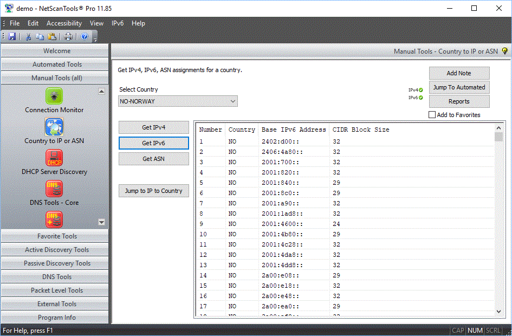Click the Add Note button
The width and height of the screenshot is (512, 336).
pyautogui.click(x=459, y=73)
